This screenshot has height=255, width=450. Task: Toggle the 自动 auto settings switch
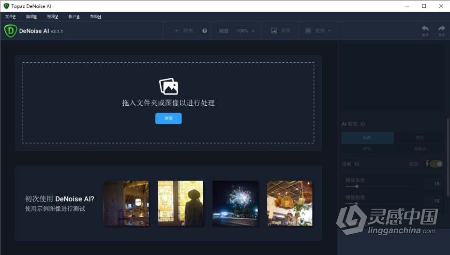click(436, 164)
